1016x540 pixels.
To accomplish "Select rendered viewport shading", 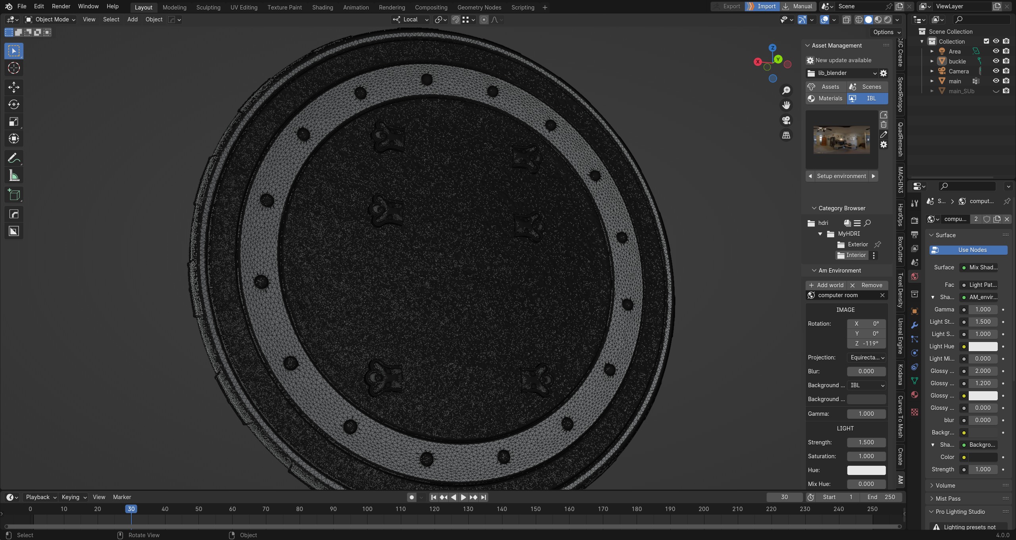I will tap(888, 19).
